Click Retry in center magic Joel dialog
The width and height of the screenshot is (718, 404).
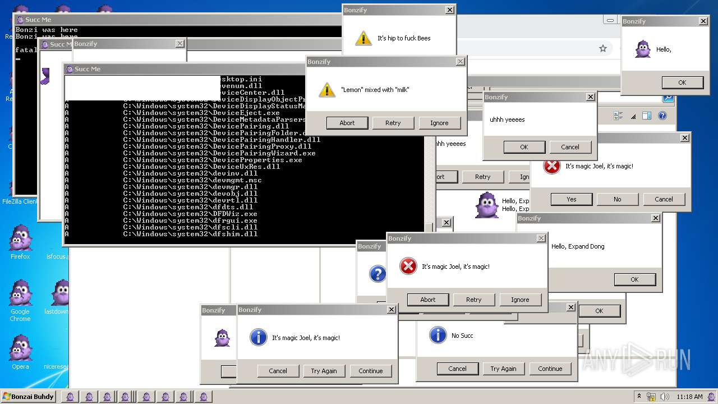point(474,300)
